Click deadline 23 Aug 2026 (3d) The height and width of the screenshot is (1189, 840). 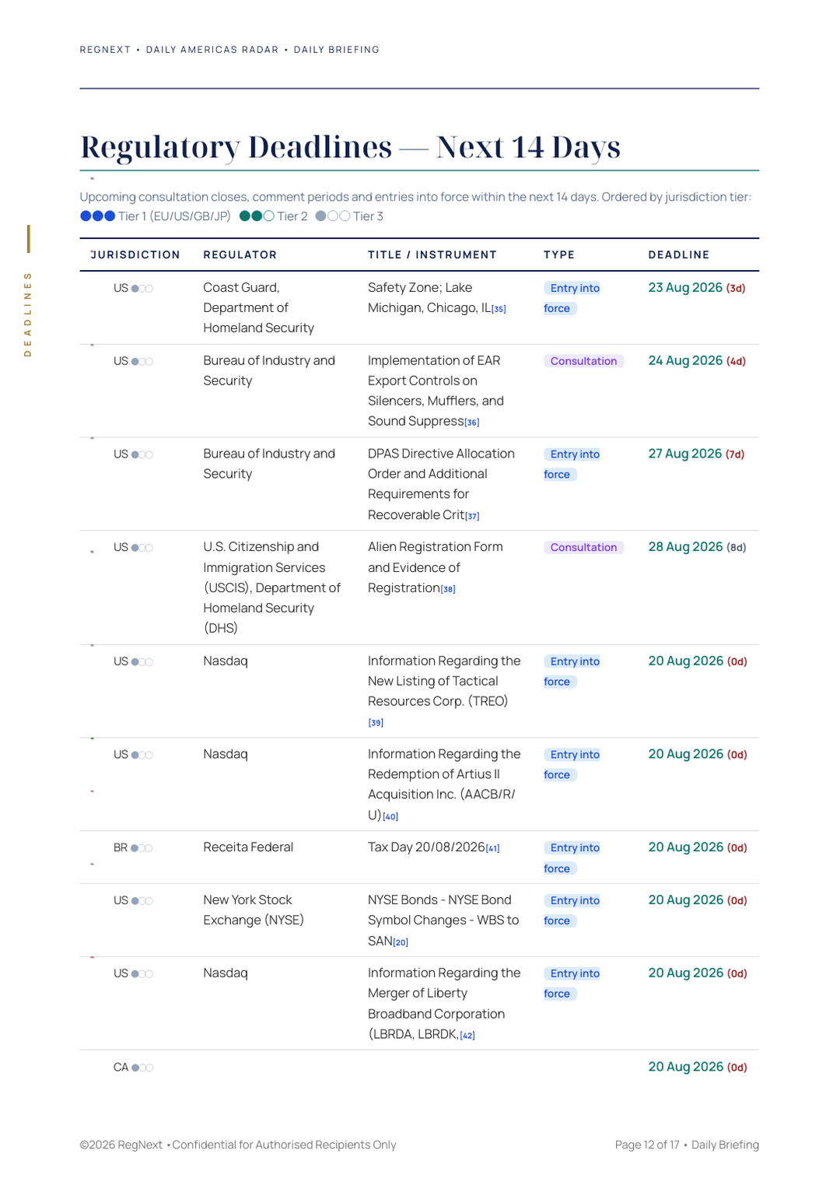point(697,288)
